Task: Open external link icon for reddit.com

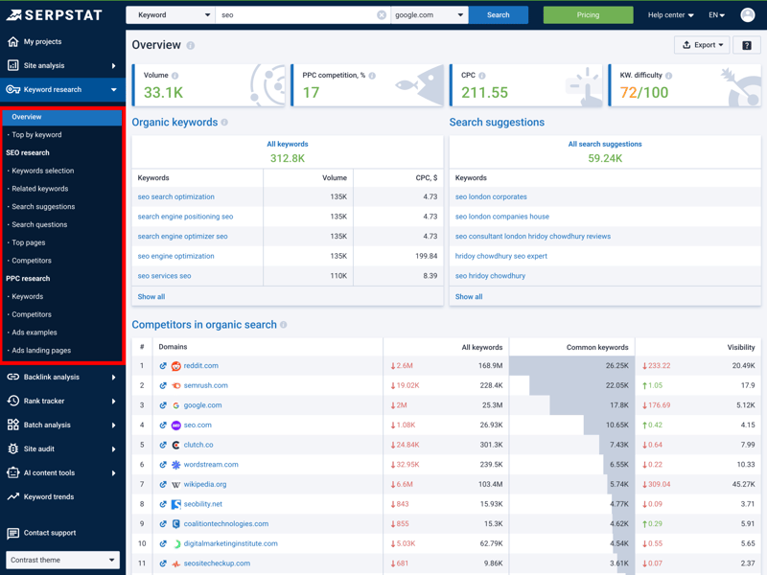Action: pos(163,366)
